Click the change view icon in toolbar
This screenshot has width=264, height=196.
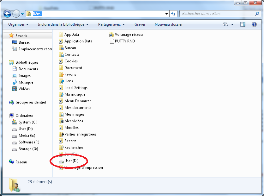pyautogui.click(x=225, y=24)
